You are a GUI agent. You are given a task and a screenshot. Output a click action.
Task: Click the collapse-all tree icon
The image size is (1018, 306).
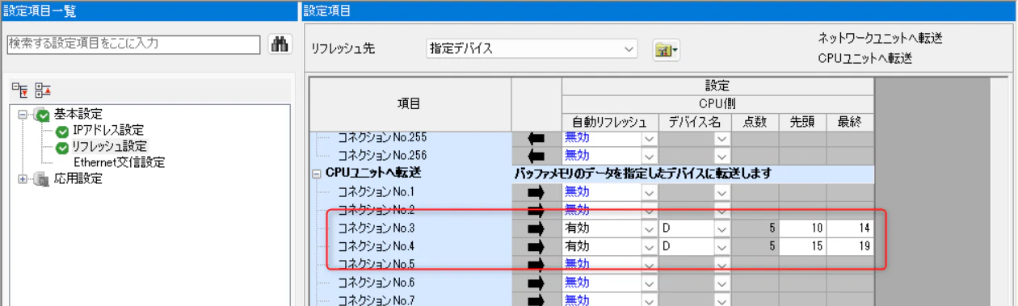pyautogui.click(x=44, y=90)
